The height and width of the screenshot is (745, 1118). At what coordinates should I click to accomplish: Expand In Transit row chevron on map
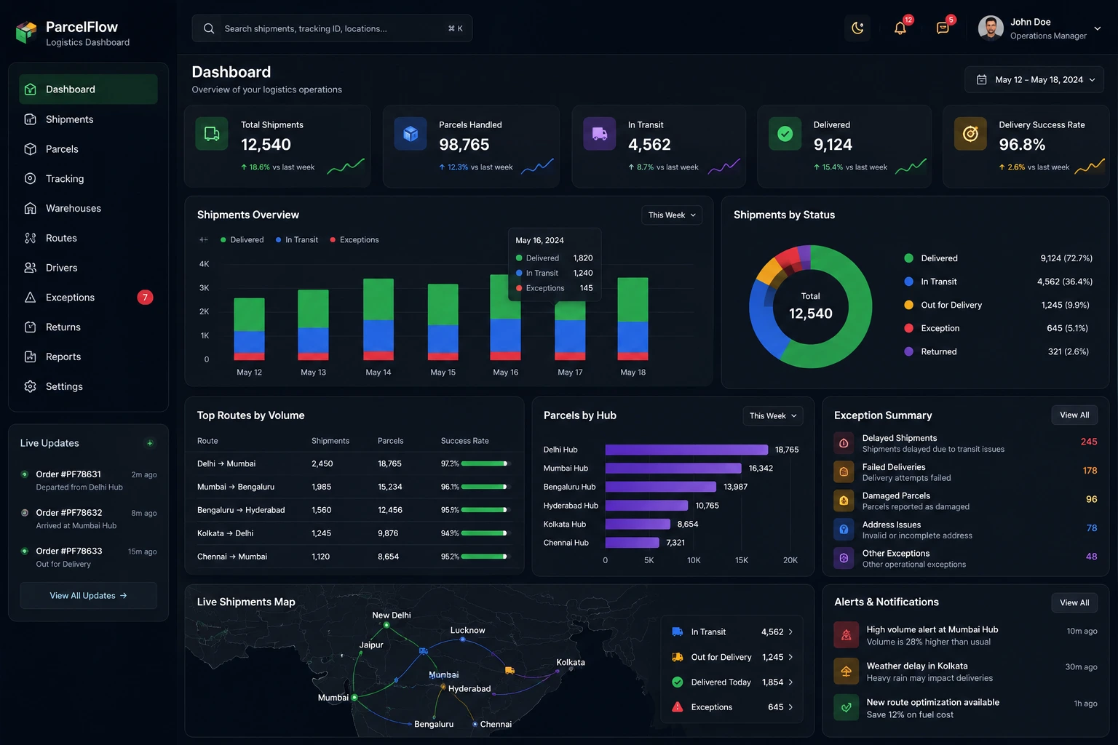pos(790,632)
